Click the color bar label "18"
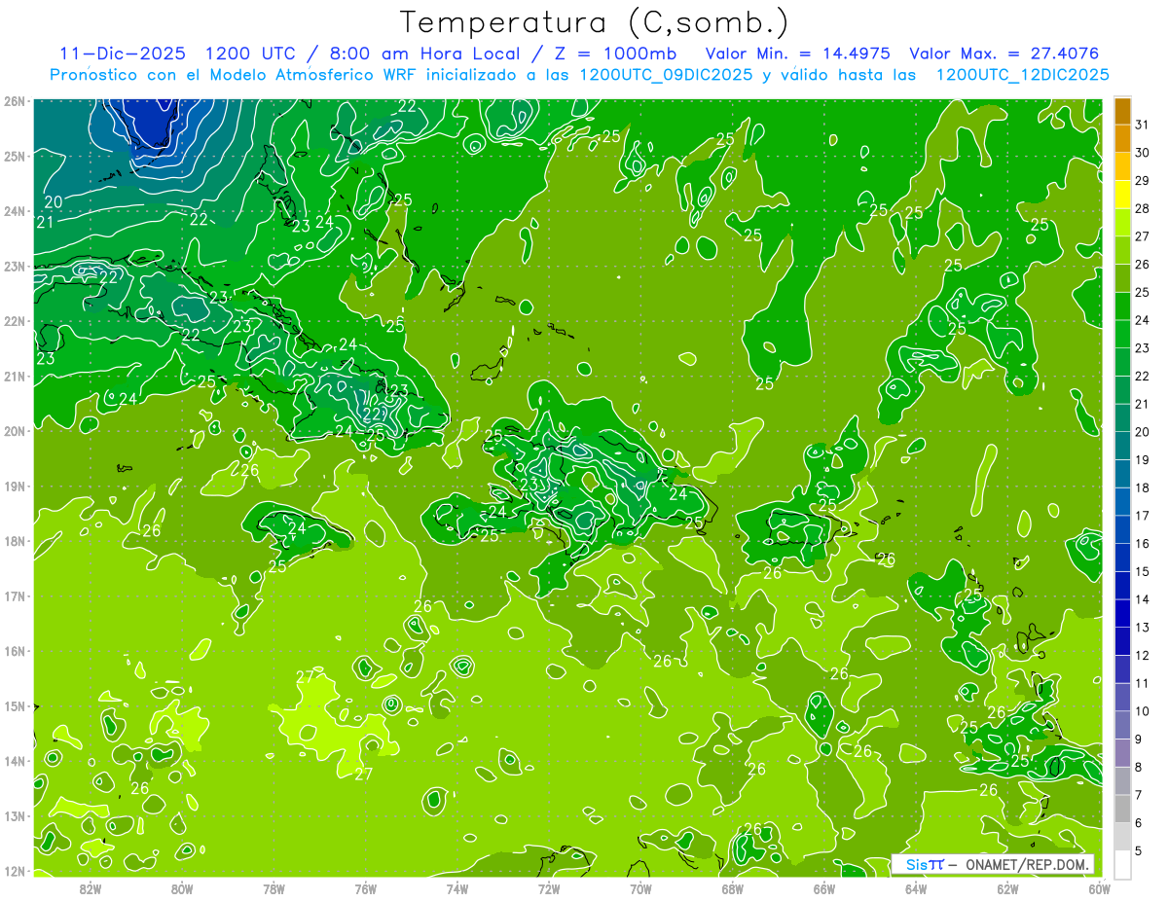This screenshot has width=1168, height=902. 1143,488
